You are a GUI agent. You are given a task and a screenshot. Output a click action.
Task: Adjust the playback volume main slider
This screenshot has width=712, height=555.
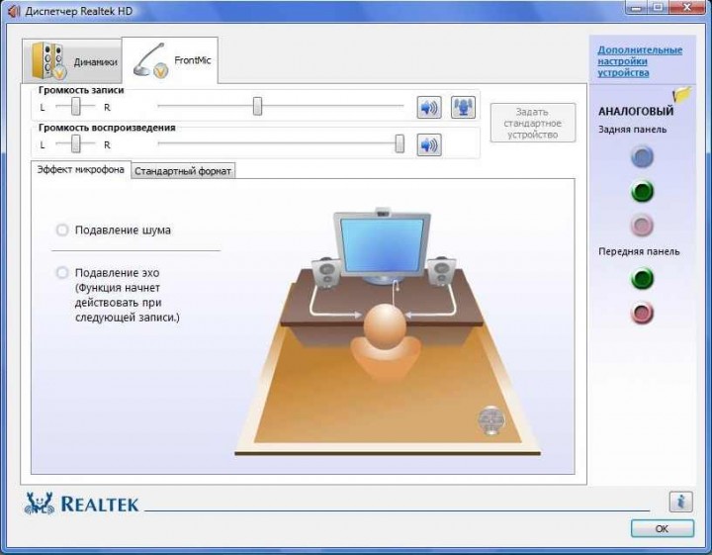click(x=400, y=143)
